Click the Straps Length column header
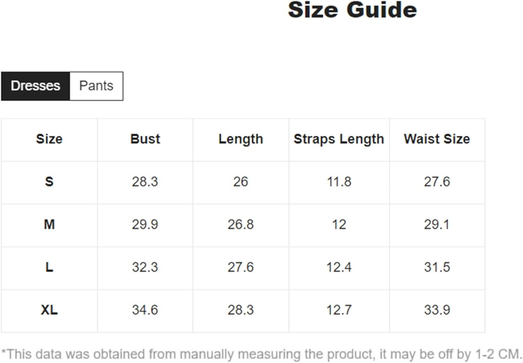Image resolution: width=523 pixels, height=363 pixels. click(x=339, y=139)
